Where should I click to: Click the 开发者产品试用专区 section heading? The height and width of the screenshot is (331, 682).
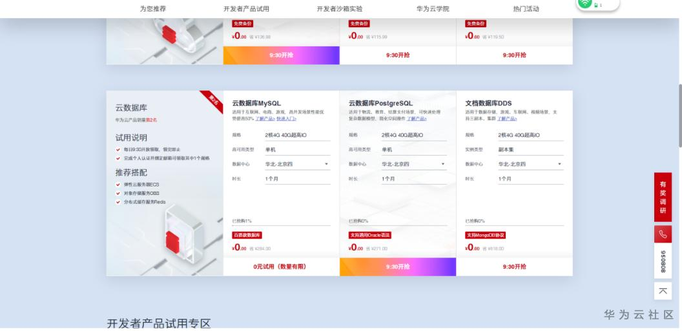tap(159, 324)
